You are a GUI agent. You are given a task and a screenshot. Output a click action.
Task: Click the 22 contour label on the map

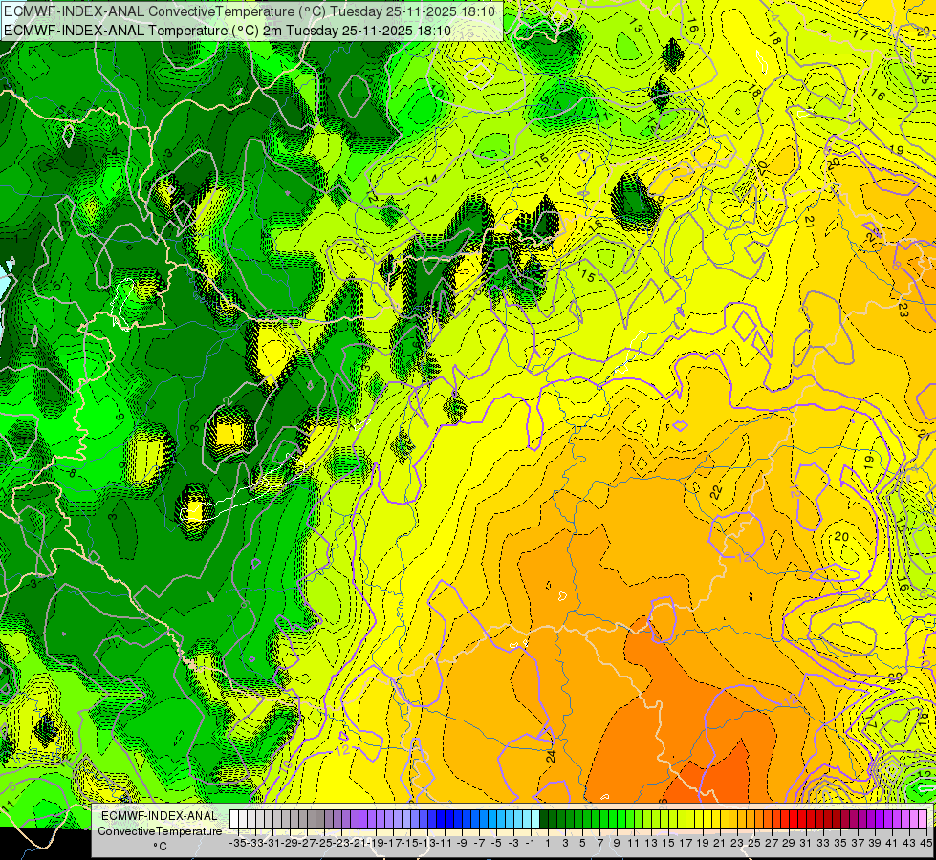716,492
